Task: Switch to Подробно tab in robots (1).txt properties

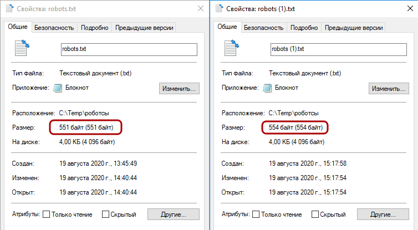Action: [304, 27]
